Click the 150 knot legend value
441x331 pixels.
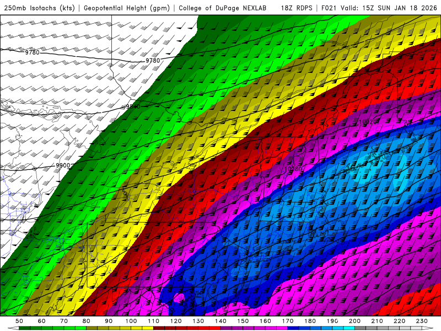[243, 321]
